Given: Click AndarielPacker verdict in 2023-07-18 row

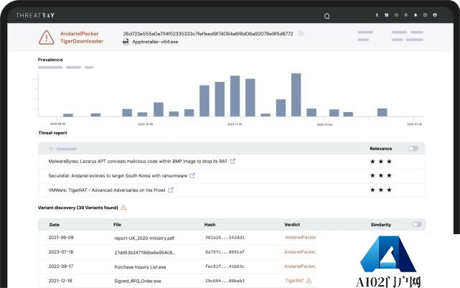Looking at the screenshot, I should [300, 251].
